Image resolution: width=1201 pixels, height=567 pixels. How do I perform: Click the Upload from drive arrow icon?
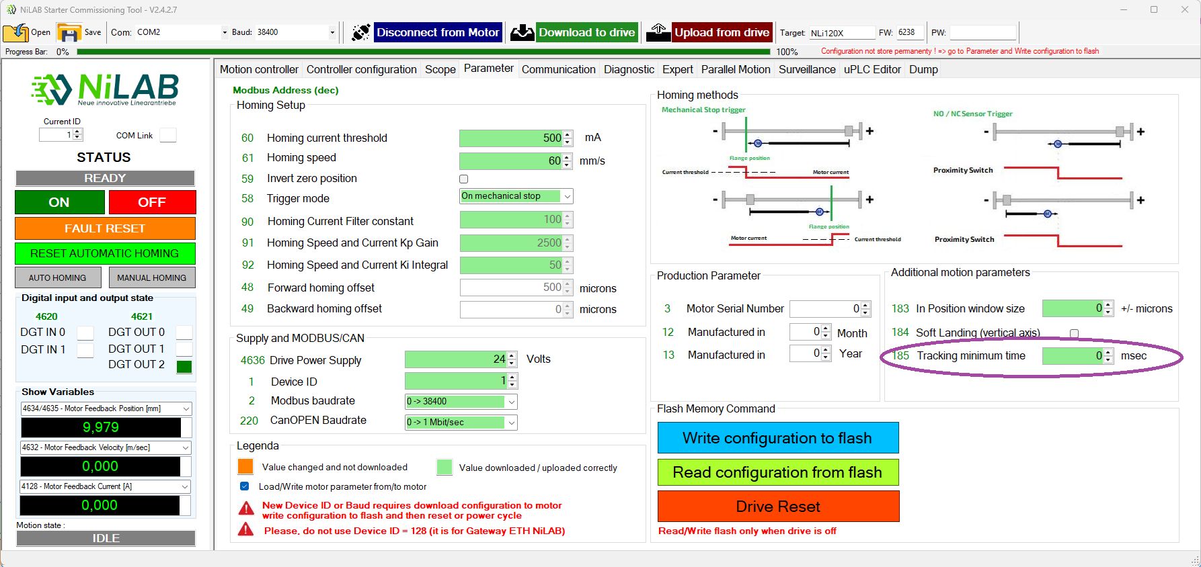(x=658, y=32)
